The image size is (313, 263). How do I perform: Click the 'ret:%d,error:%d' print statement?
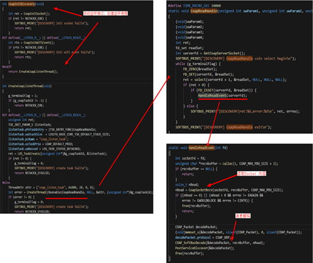pos(245,112)
